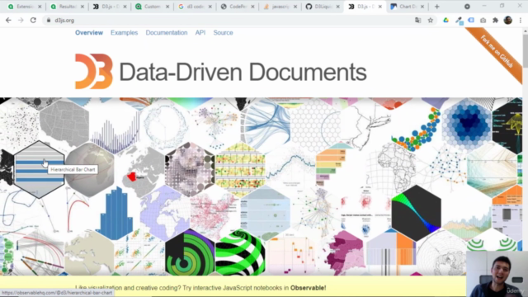Open the Extensions puzzle-piece menu

(495, 20)
